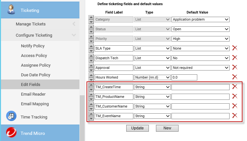
Task: Open the Hours Worked type dropdown
Action: pyautogui.click(x=152, y=77)
